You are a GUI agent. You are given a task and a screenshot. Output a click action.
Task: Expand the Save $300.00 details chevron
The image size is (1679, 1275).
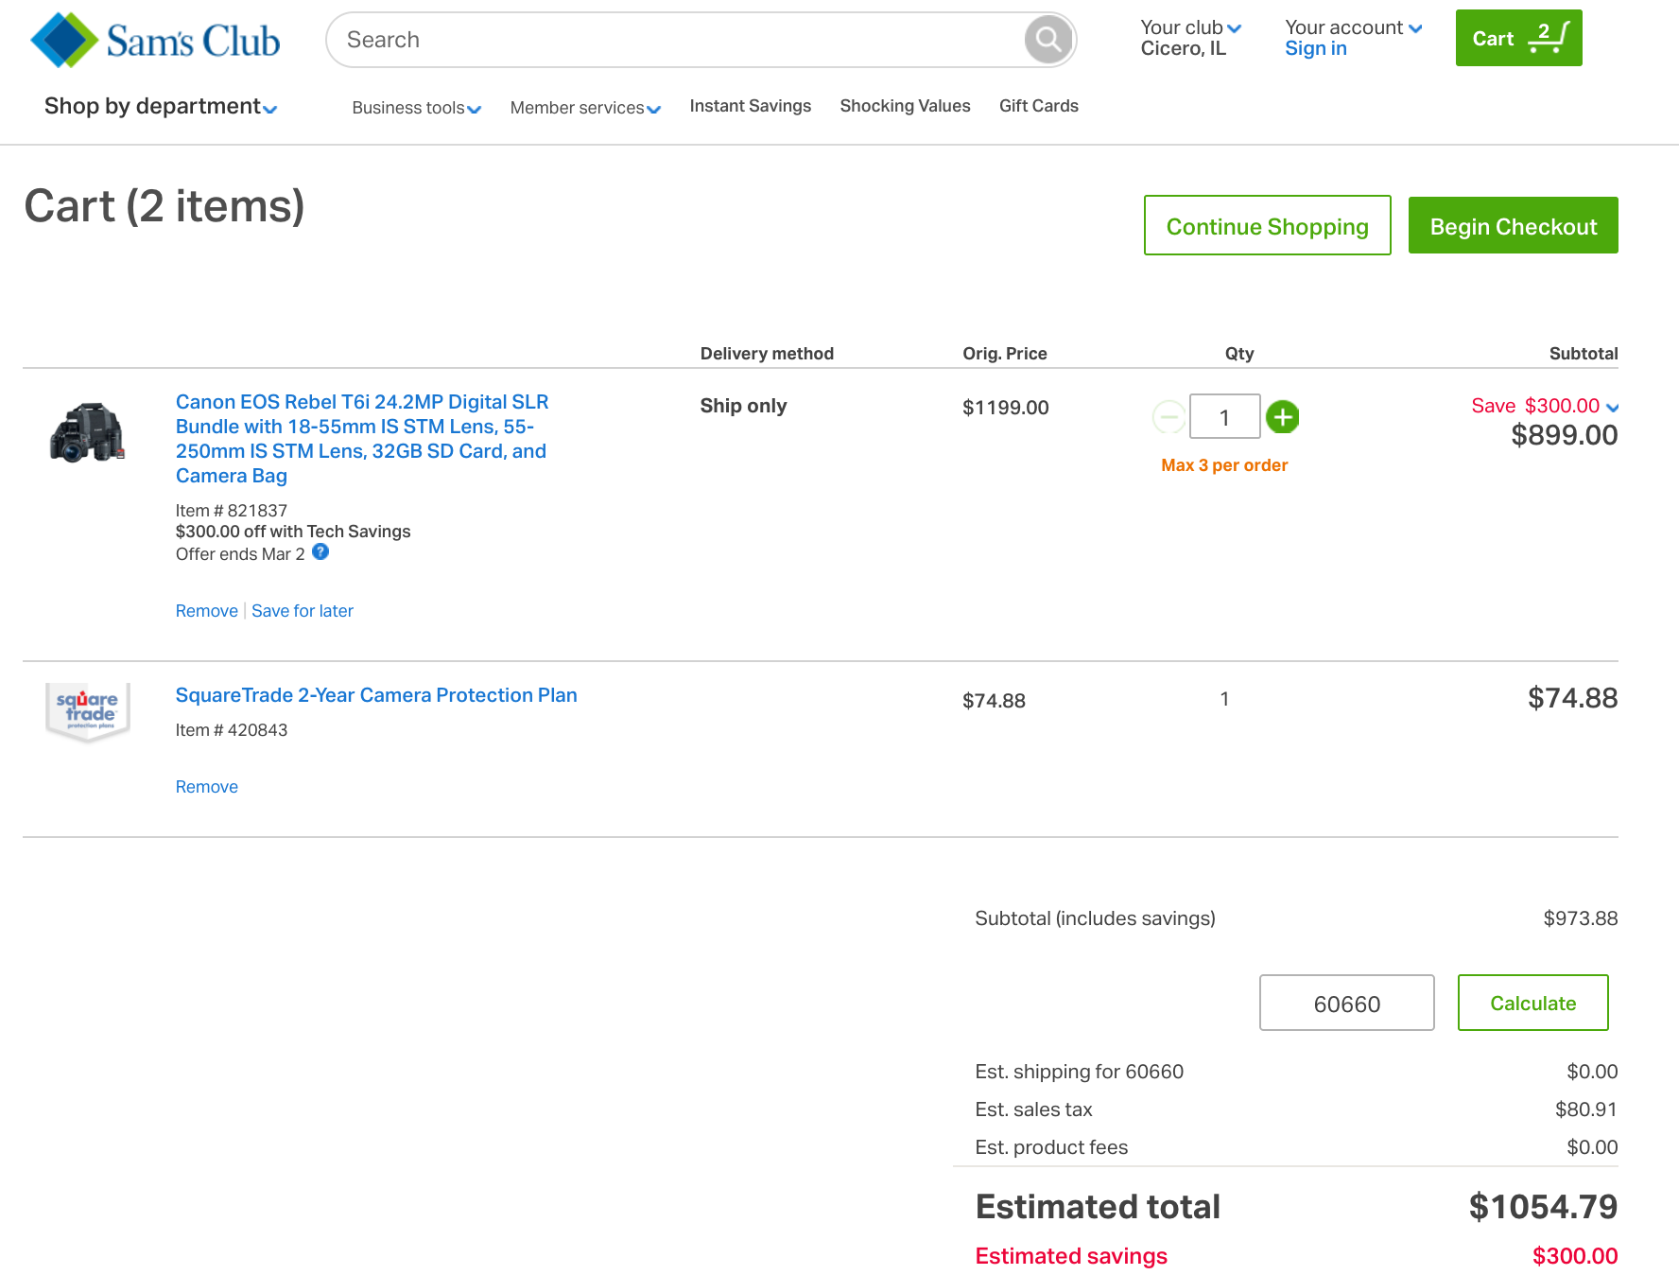1612,407
